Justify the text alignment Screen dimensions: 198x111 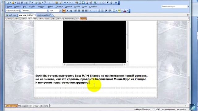(86, 11)
